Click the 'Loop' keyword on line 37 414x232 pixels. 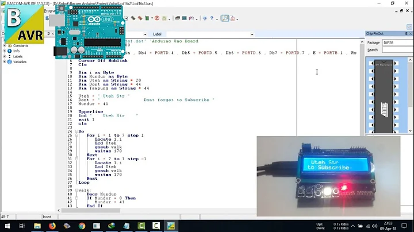tap(84, 183)
